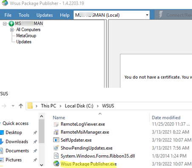Viewport: 192px width, 168px height.
Task: Click the Wsus Package Publisher title icon
Action: 5,3
